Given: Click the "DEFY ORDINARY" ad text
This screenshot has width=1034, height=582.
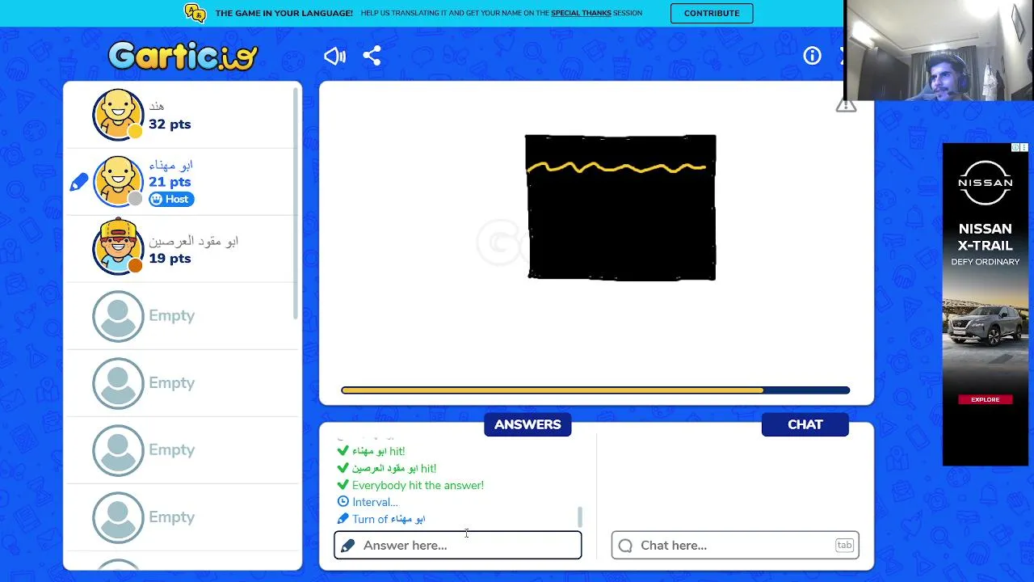Looking at the screenshot, I should click(986, 262).
